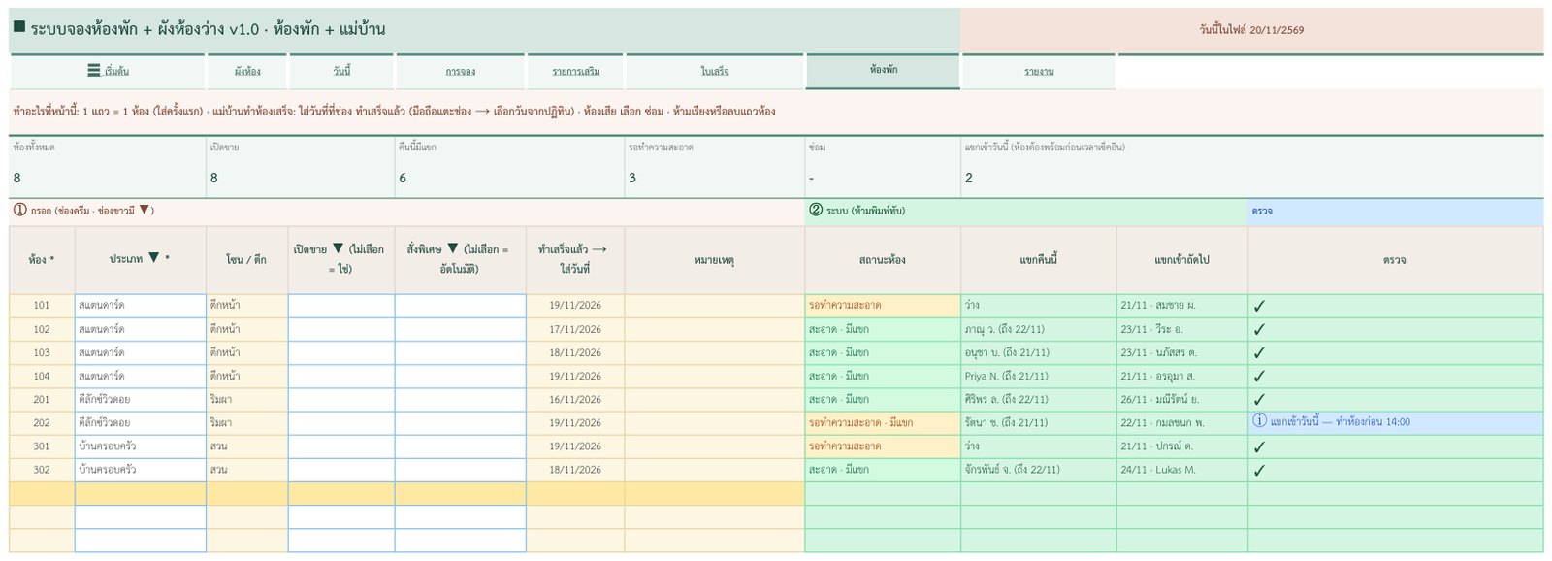Click the triangle in the กรอก section legend
Screen dimensions: 1552x561
click(x=144, y=210)
